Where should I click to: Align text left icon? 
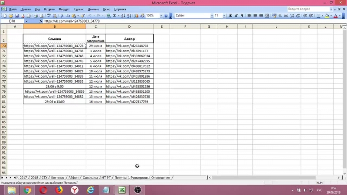coord(249,16)
